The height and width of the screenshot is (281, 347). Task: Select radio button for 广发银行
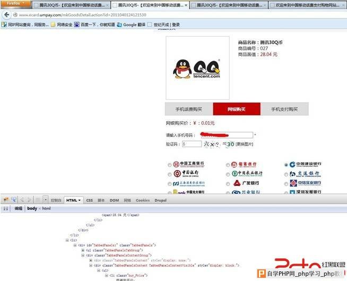tap(228, 184)
